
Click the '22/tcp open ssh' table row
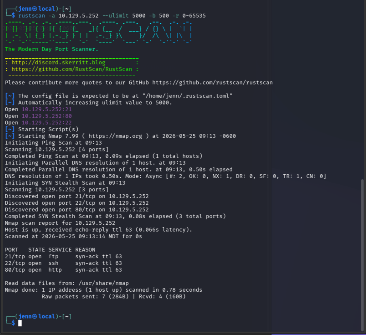(x=63, y=263)
